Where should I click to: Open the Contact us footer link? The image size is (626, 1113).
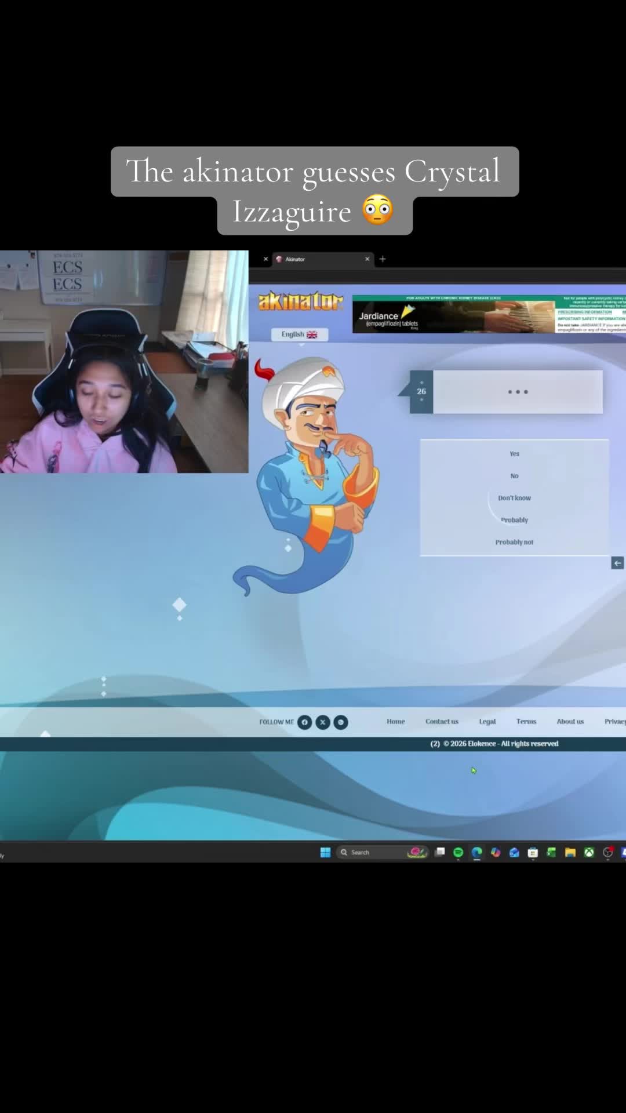(442, 722)
